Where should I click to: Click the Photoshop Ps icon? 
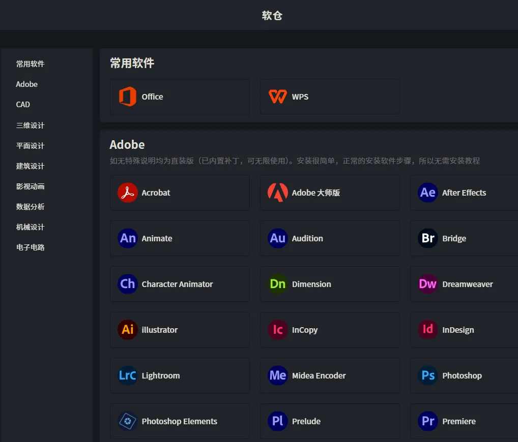pos(428,375)
